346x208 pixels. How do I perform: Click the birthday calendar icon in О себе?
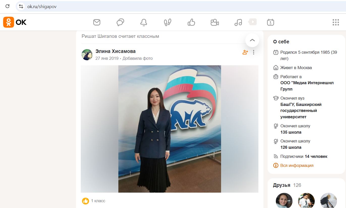coord(276,52)
